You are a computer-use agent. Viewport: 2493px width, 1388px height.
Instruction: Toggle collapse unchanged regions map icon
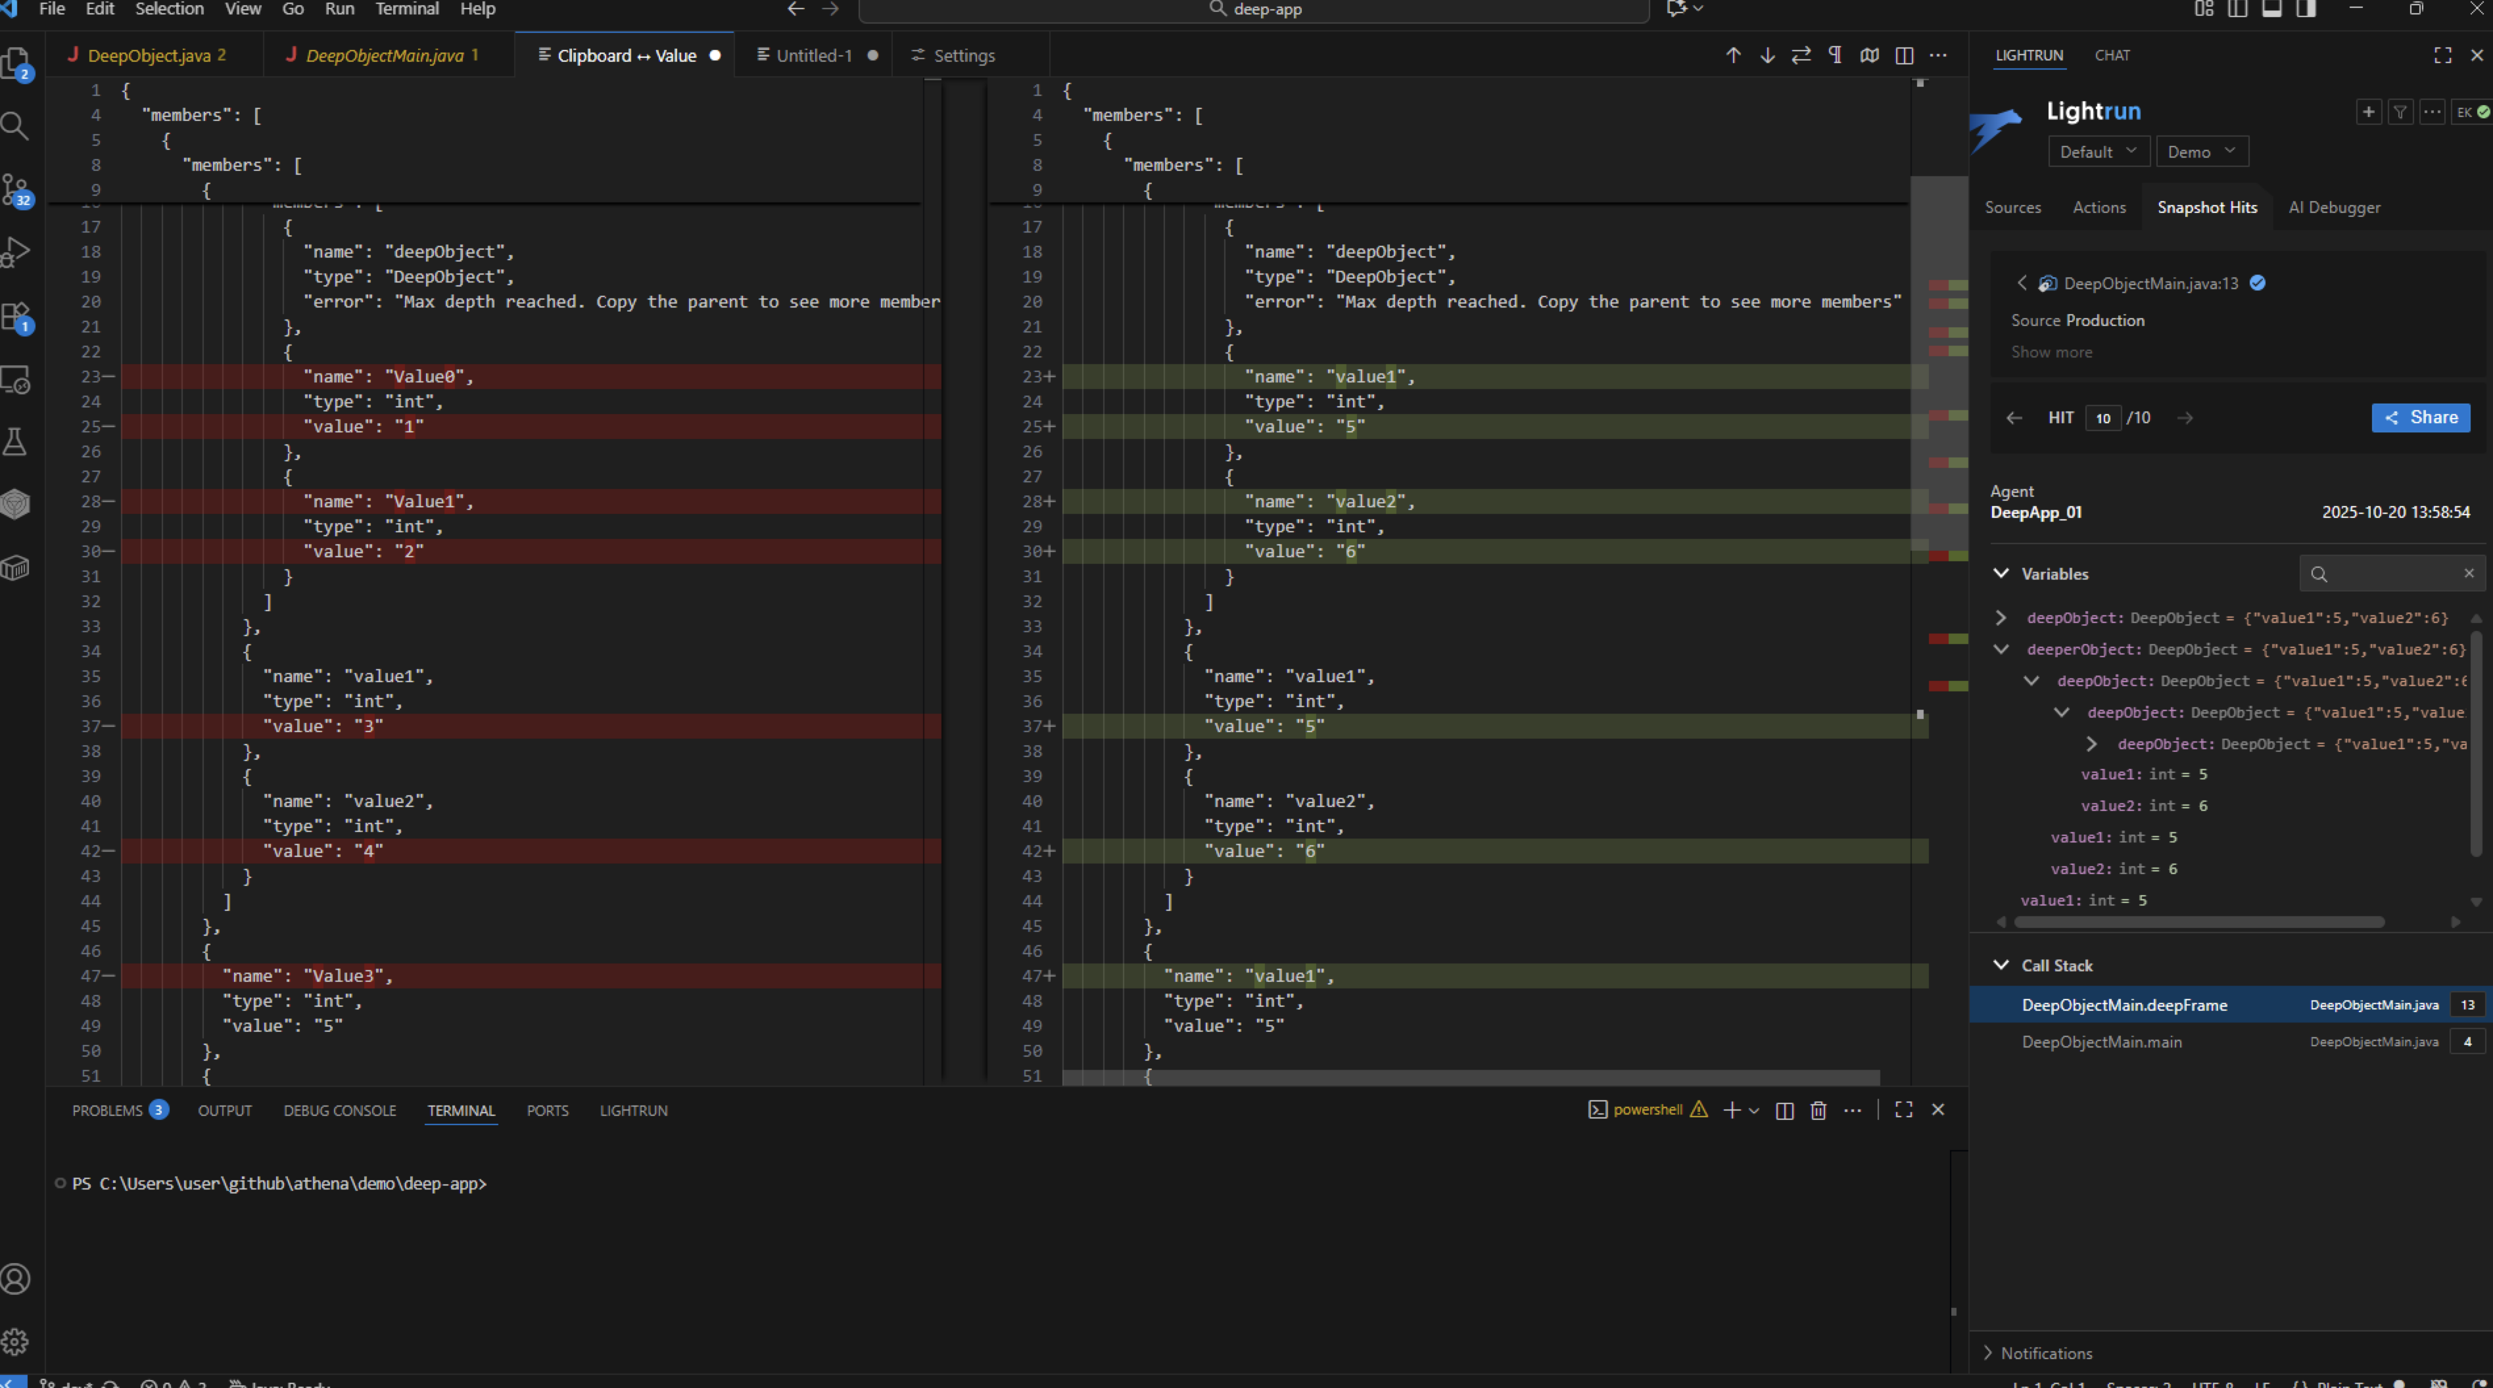click(x=1869, y=55)
